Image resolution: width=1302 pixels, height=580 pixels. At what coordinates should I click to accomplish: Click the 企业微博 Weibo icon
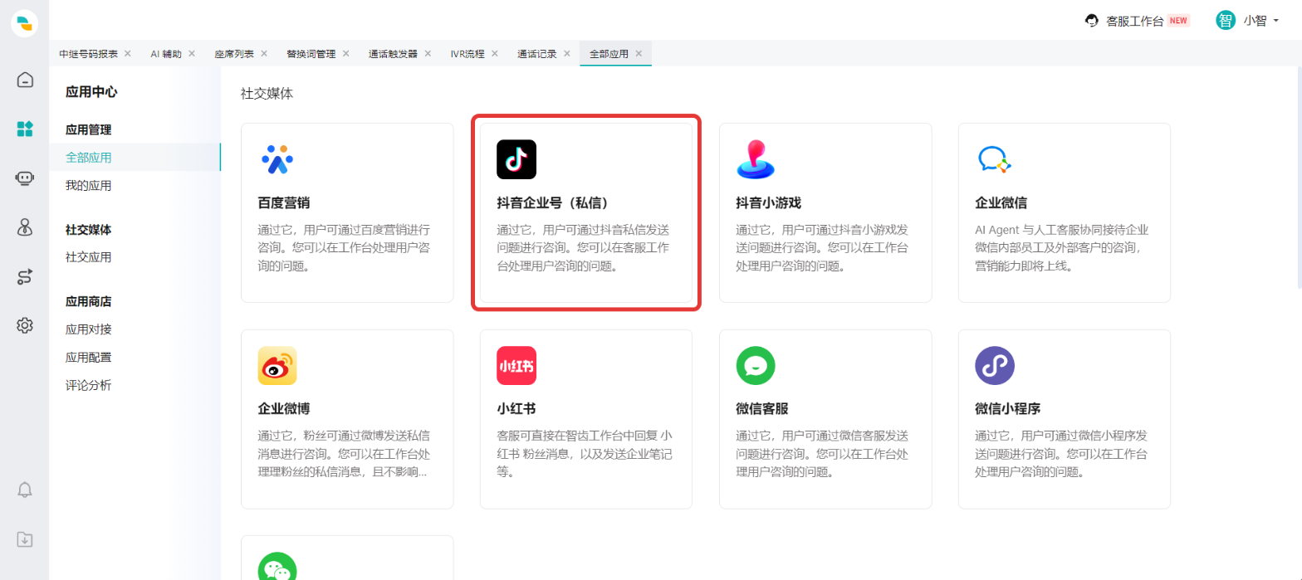277,365
